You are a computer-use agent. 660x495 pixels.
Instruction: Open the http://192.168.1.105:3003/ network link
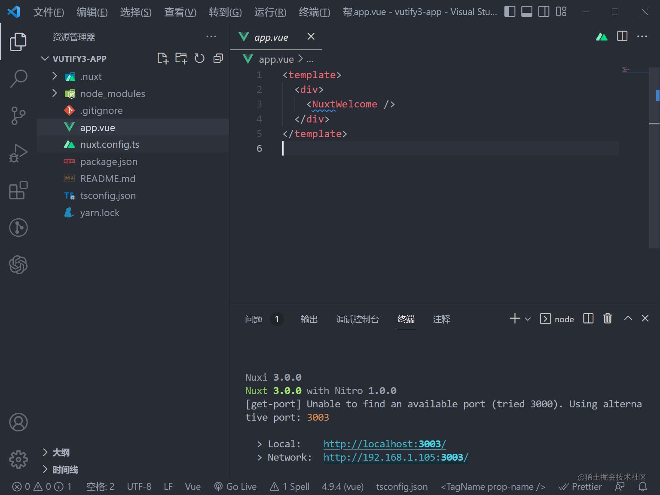[x=396, y=457]
